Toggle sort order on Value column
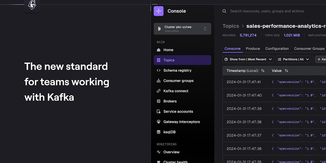This screenshot has height=163, width=326. coord(286,71)
